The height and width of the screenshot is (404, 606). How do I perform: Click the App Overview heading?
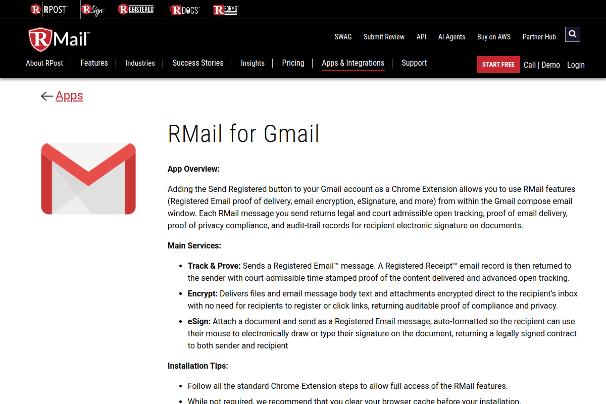(193, 169)
